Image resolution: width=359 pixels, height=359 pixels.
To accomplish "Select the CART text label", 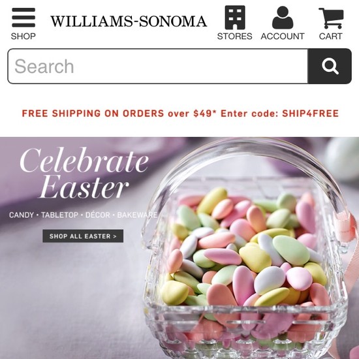I will pos(331,36).
